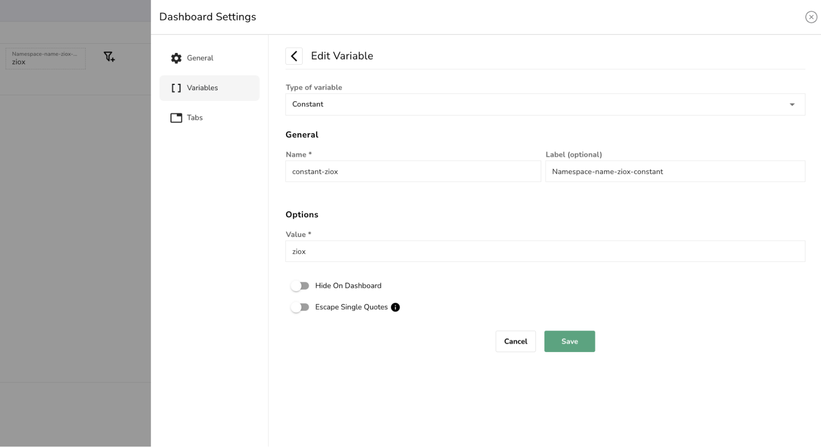
Task: Click the gear icon for General settings
Action: [176, 58]
